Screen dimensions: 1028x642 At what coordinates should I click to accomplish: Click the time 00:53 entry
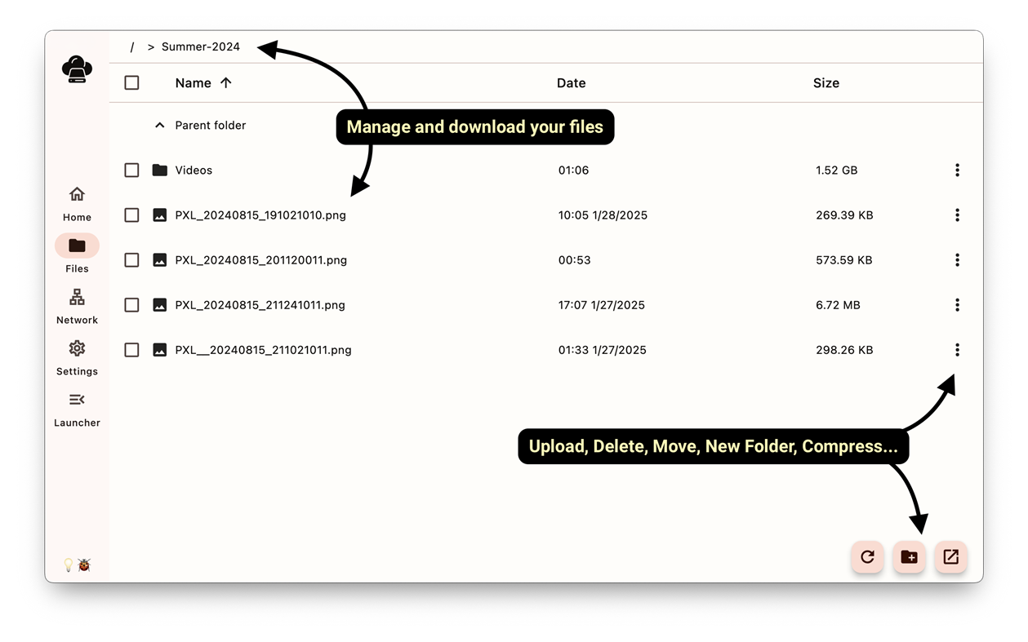click(x=575, y=260)
